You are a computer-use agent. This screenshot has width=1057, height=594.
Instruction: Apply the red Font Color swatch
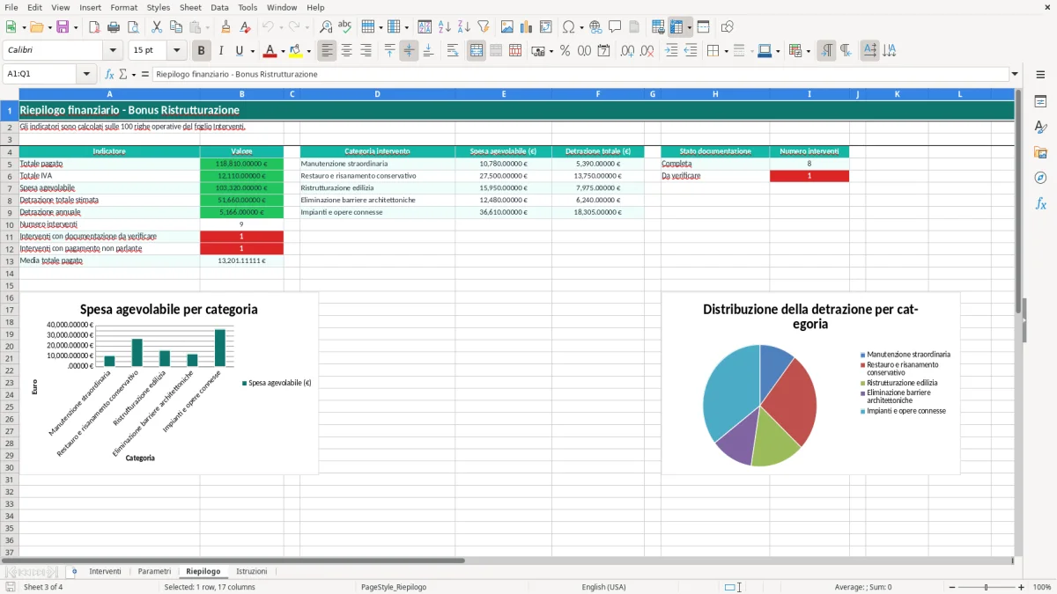point(270,50)
